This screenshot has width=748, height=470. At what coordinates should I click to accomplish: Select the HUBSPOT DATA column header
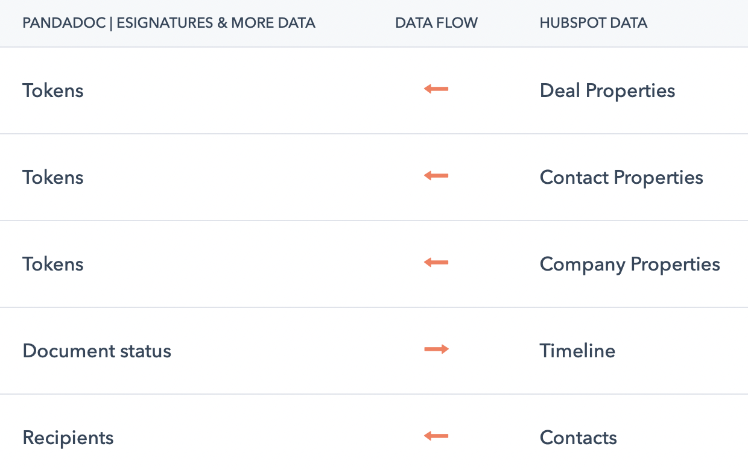(x=593, y=23)
